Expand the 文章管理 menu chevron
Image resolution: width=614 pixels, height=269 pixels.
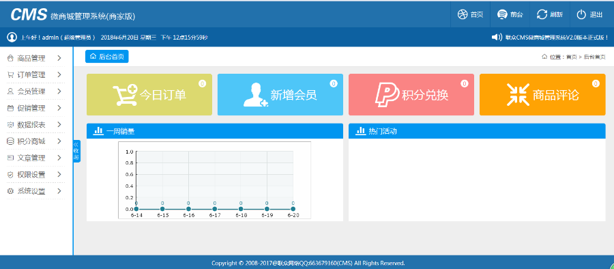pyautogui.click(x=59, y=158)
